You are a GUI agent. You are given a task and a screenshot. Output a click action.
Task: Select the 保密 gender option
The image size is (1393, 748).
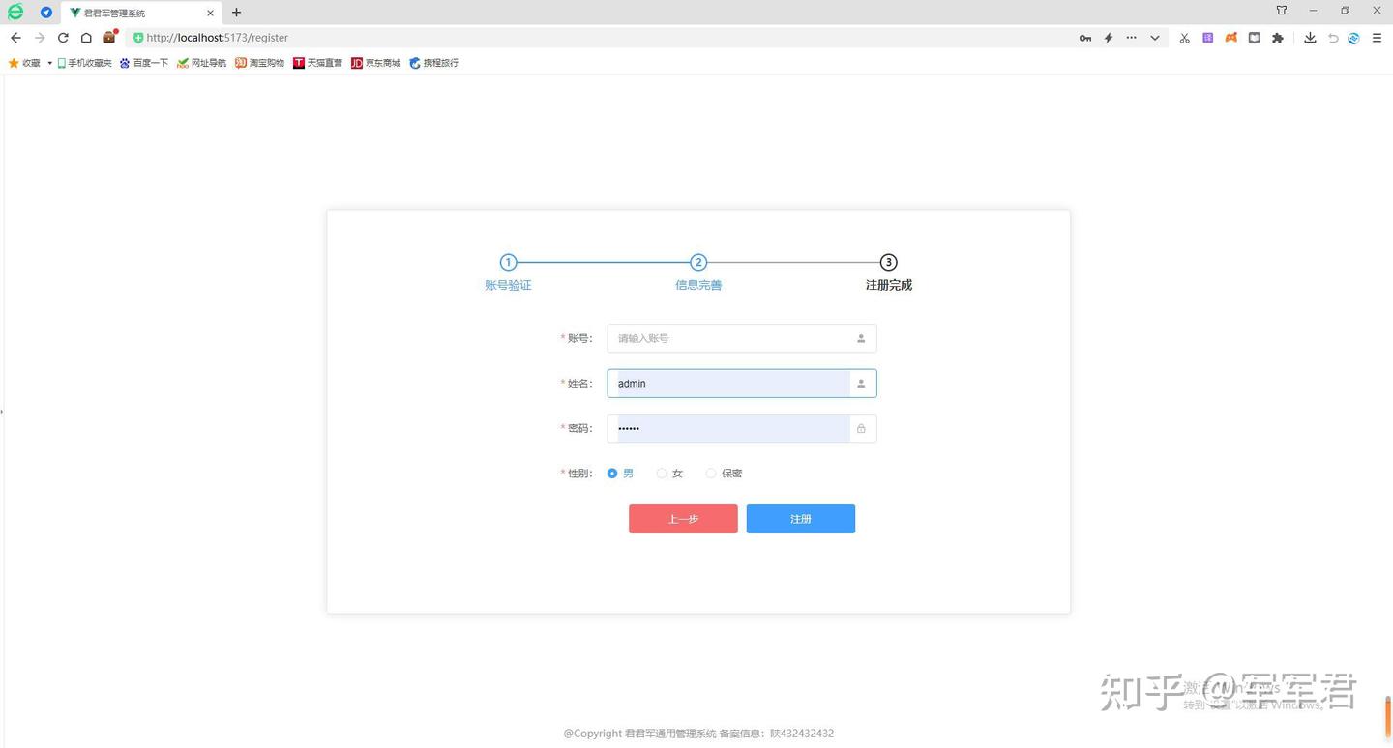point(711,473)
